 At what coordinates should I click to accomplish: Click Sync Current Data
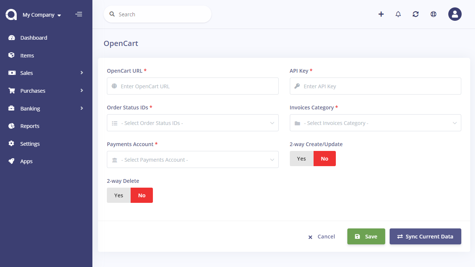[425, 236]
